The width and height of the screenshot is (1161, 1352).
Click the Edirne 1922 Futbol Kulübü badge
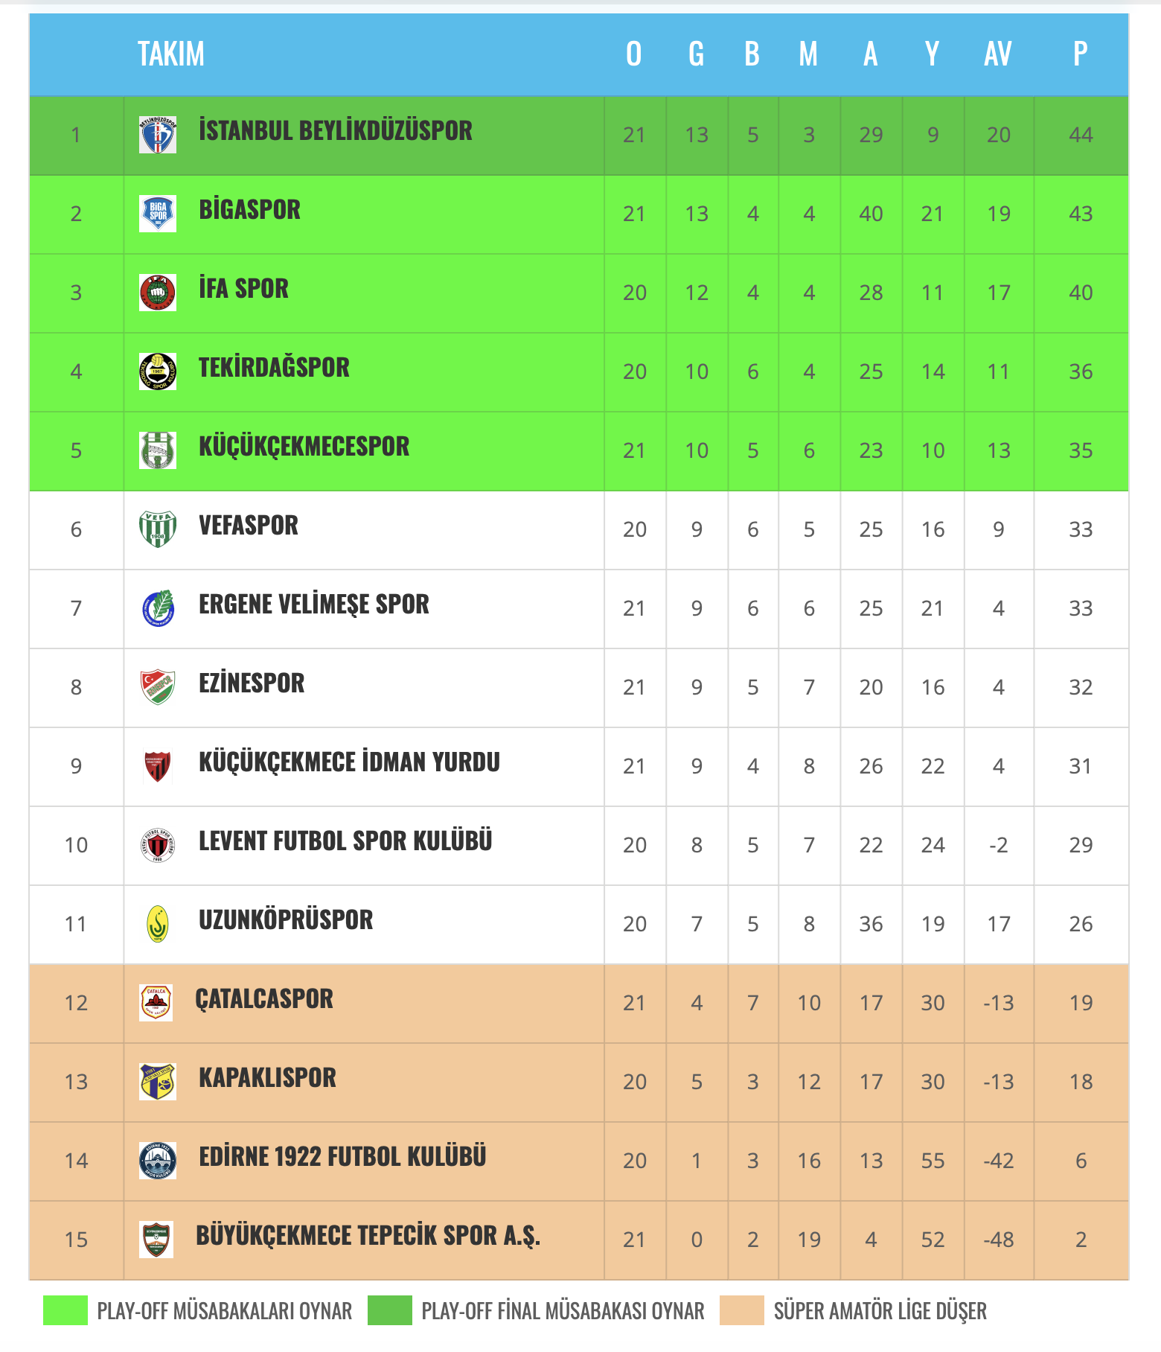tap(158, 1161)
